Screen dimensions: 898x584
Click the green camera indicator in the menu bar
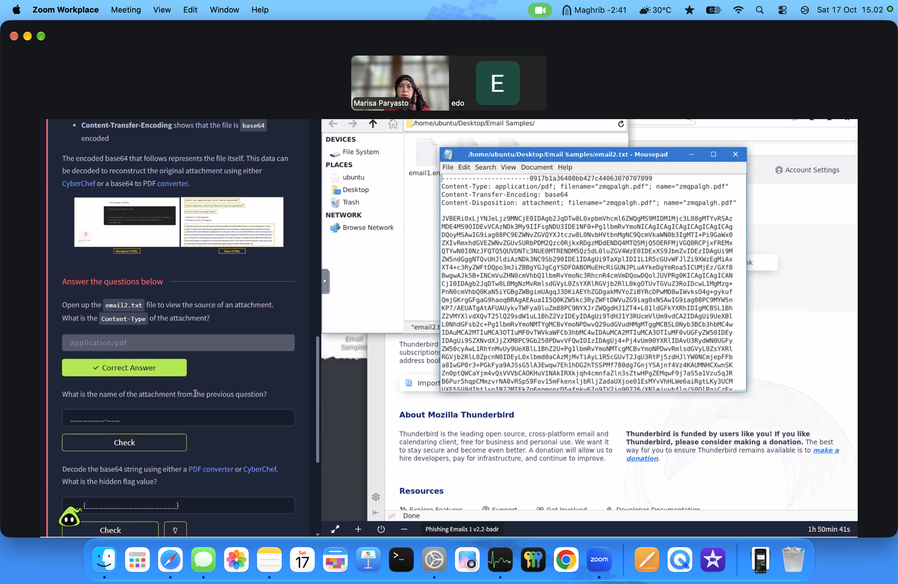[540, 10]
